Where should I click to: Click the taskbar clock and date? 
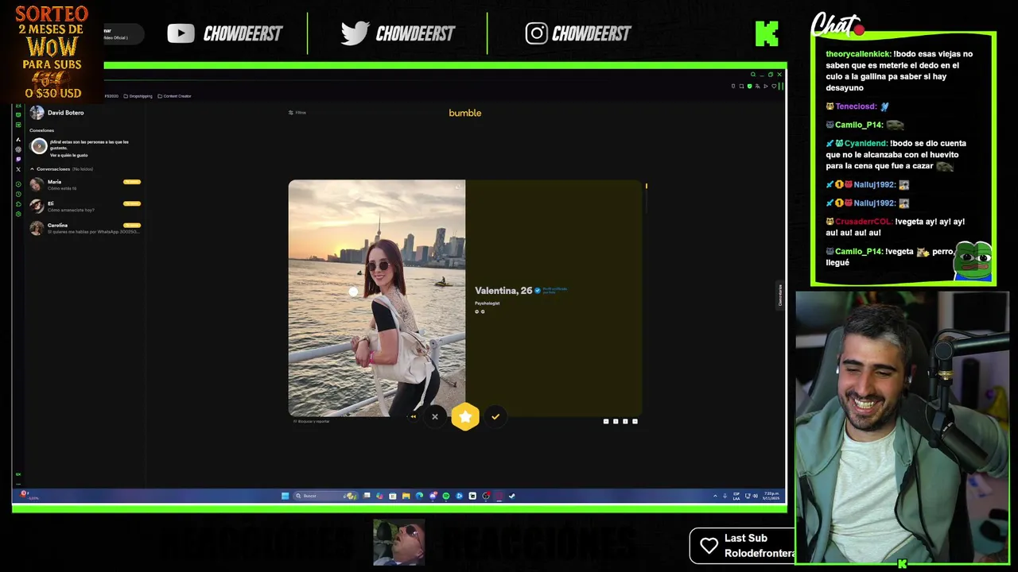pos(771,496)
